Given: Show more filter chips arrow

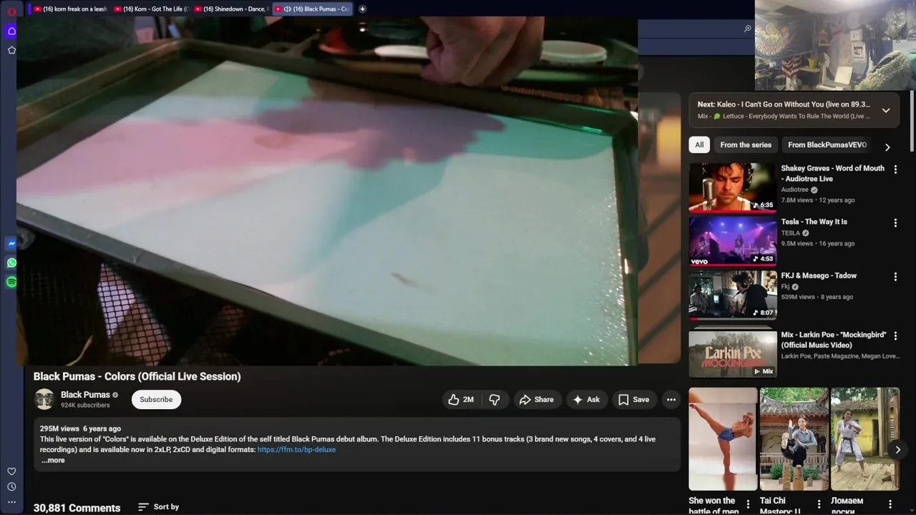Looking at the screenshot, I should point(887,147).
